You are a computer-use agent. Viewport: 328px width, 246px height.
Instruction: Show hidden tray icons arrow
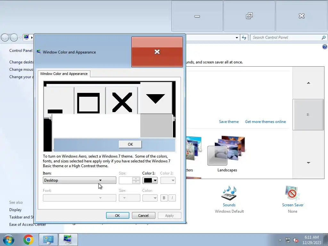click(x=280, y=240)
